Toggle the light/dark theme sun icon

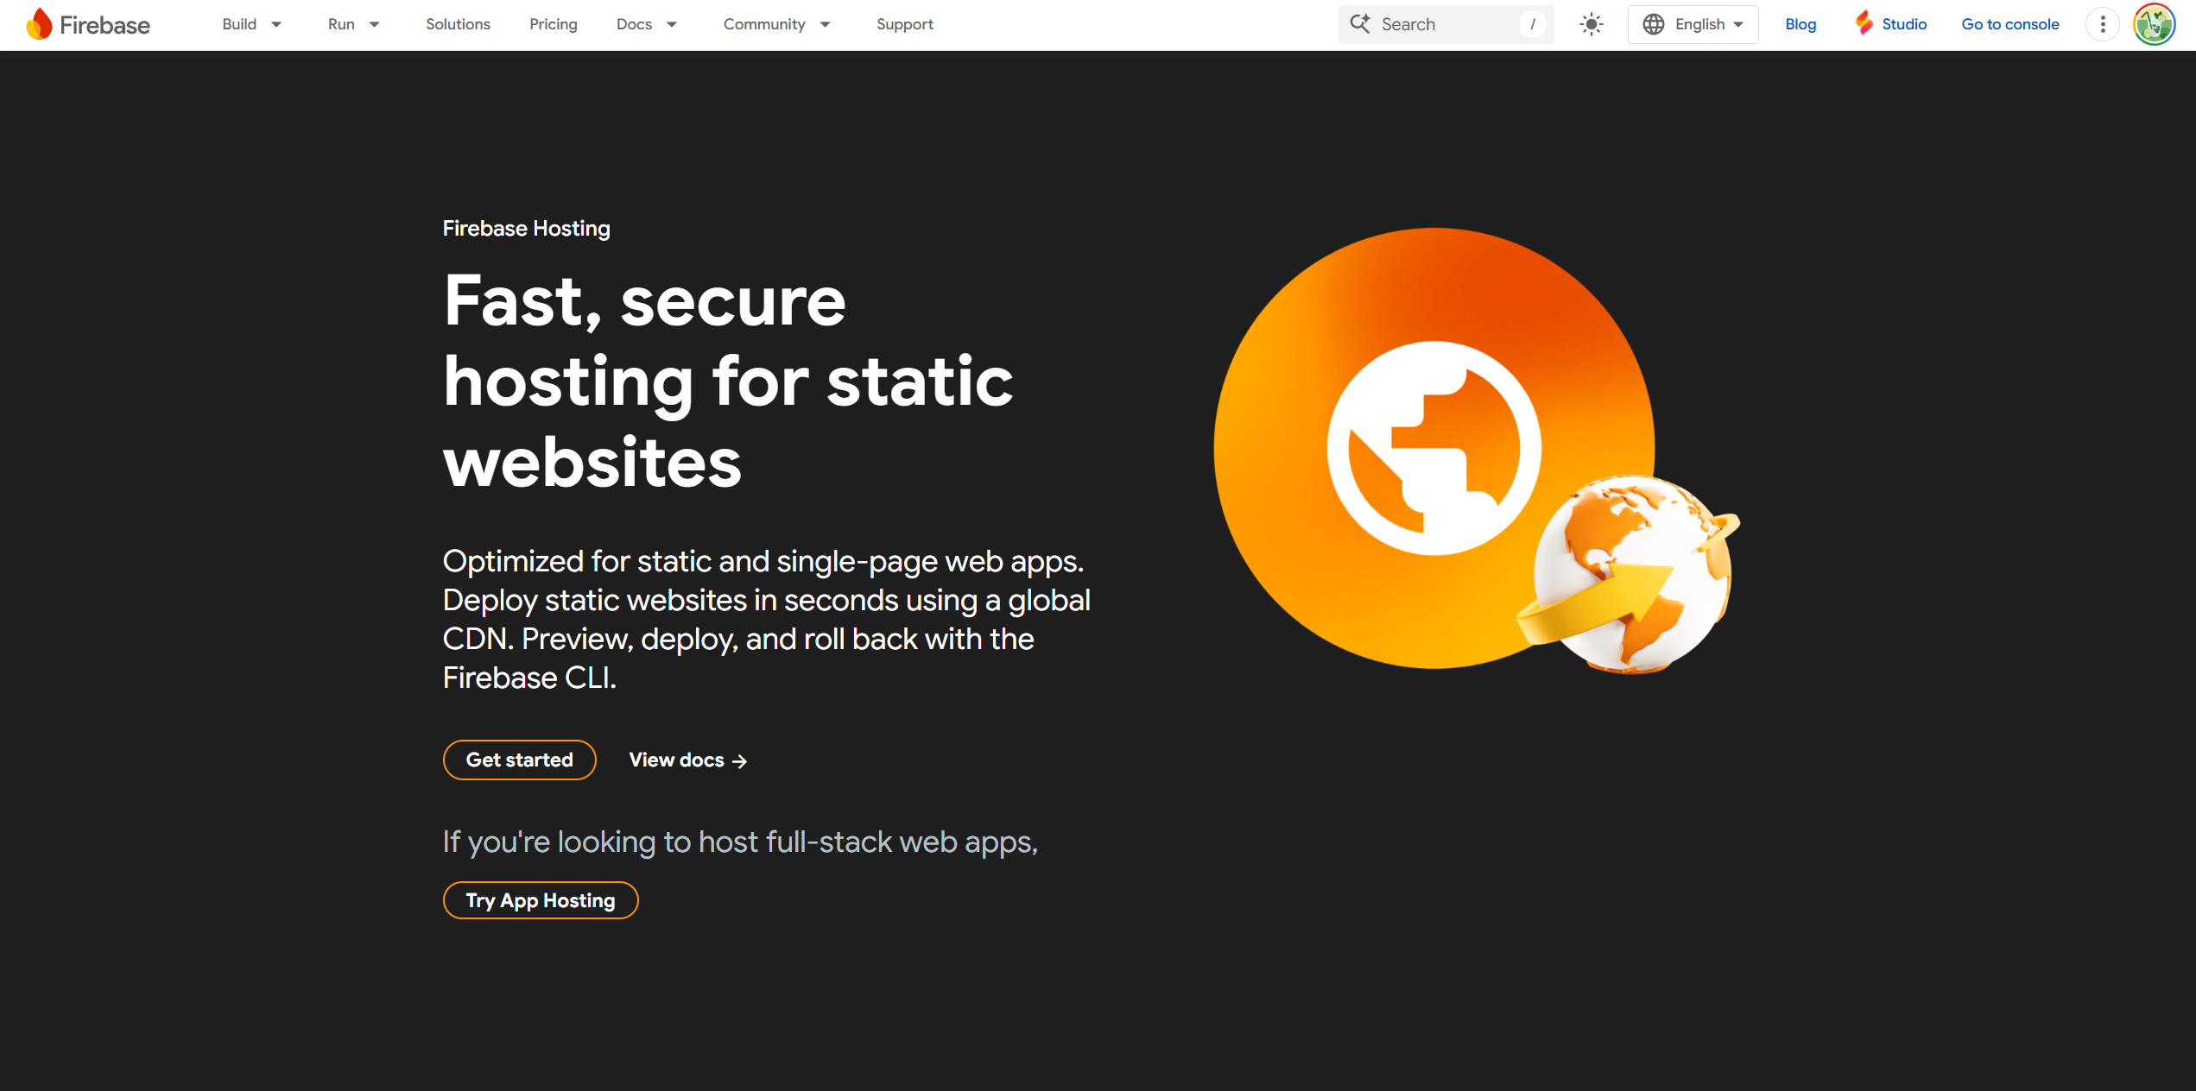[x=1591, y=24]
